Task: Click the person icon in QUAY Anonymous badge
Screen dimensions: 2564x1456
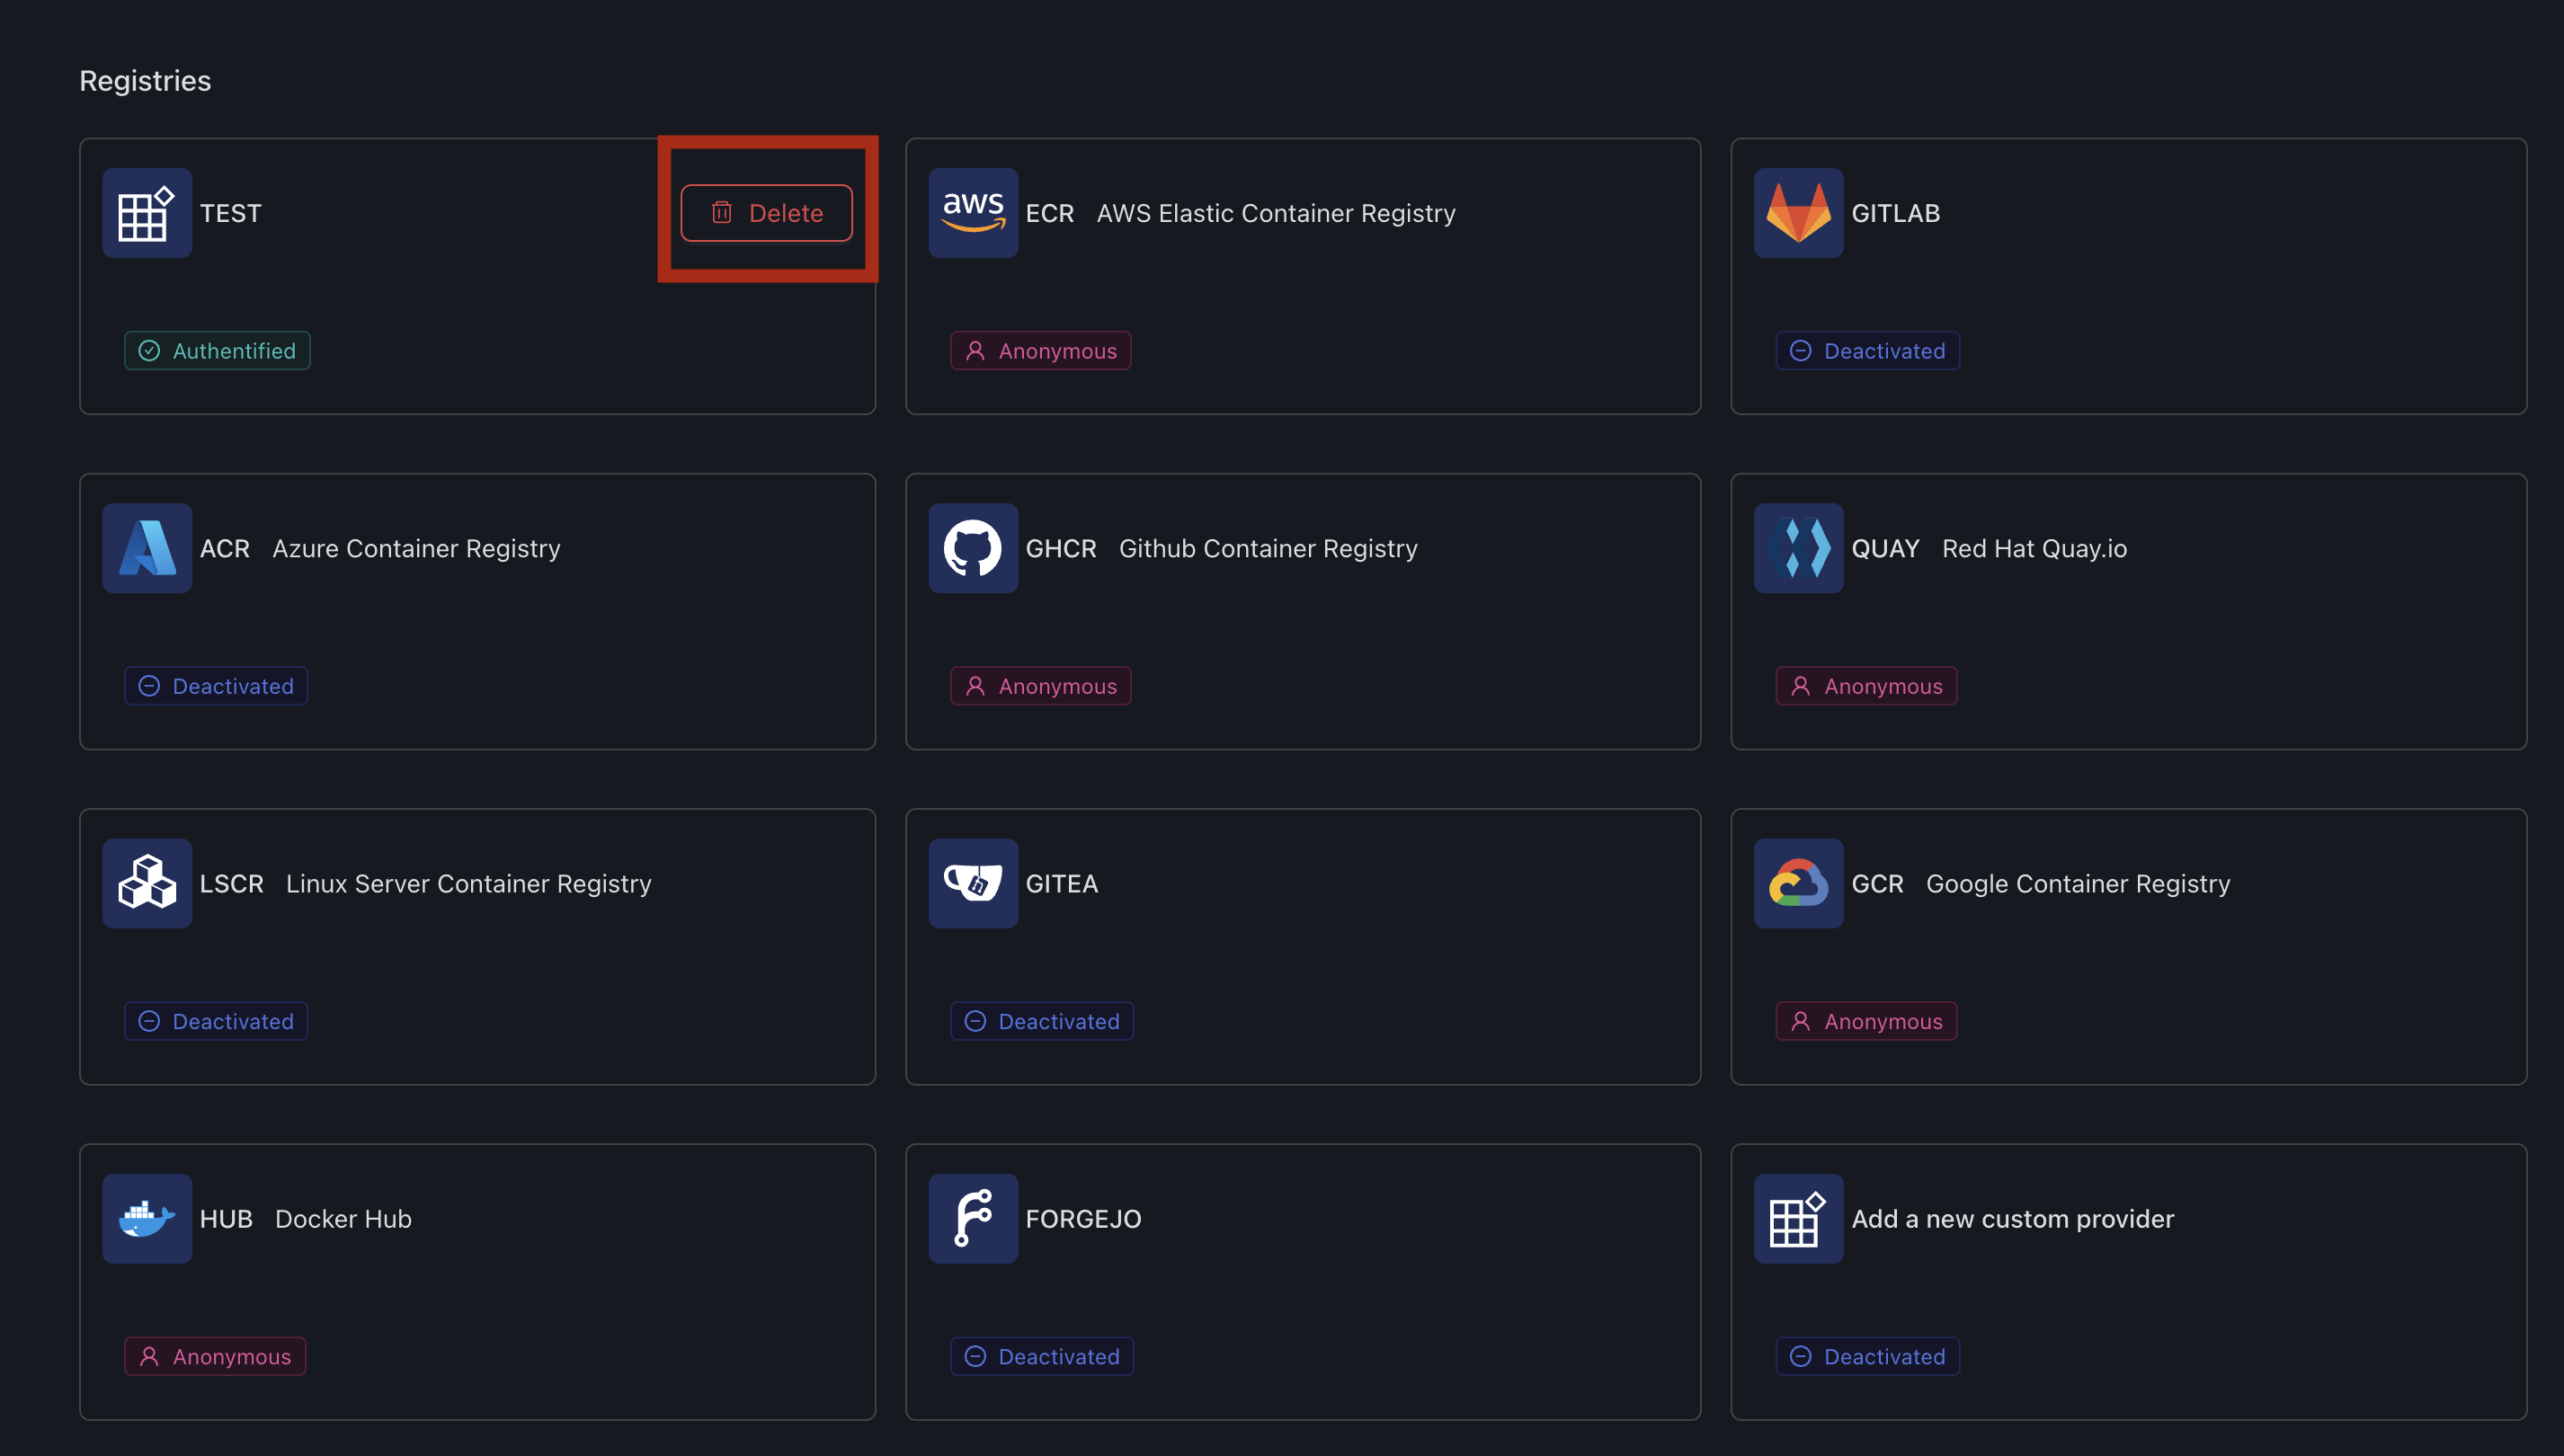Action: [1800, 686]
